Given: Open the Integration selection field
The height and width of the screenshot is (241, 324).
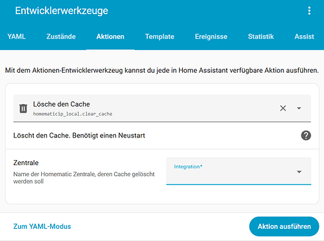Looking at the screenshot, I should tap(238, 171).
